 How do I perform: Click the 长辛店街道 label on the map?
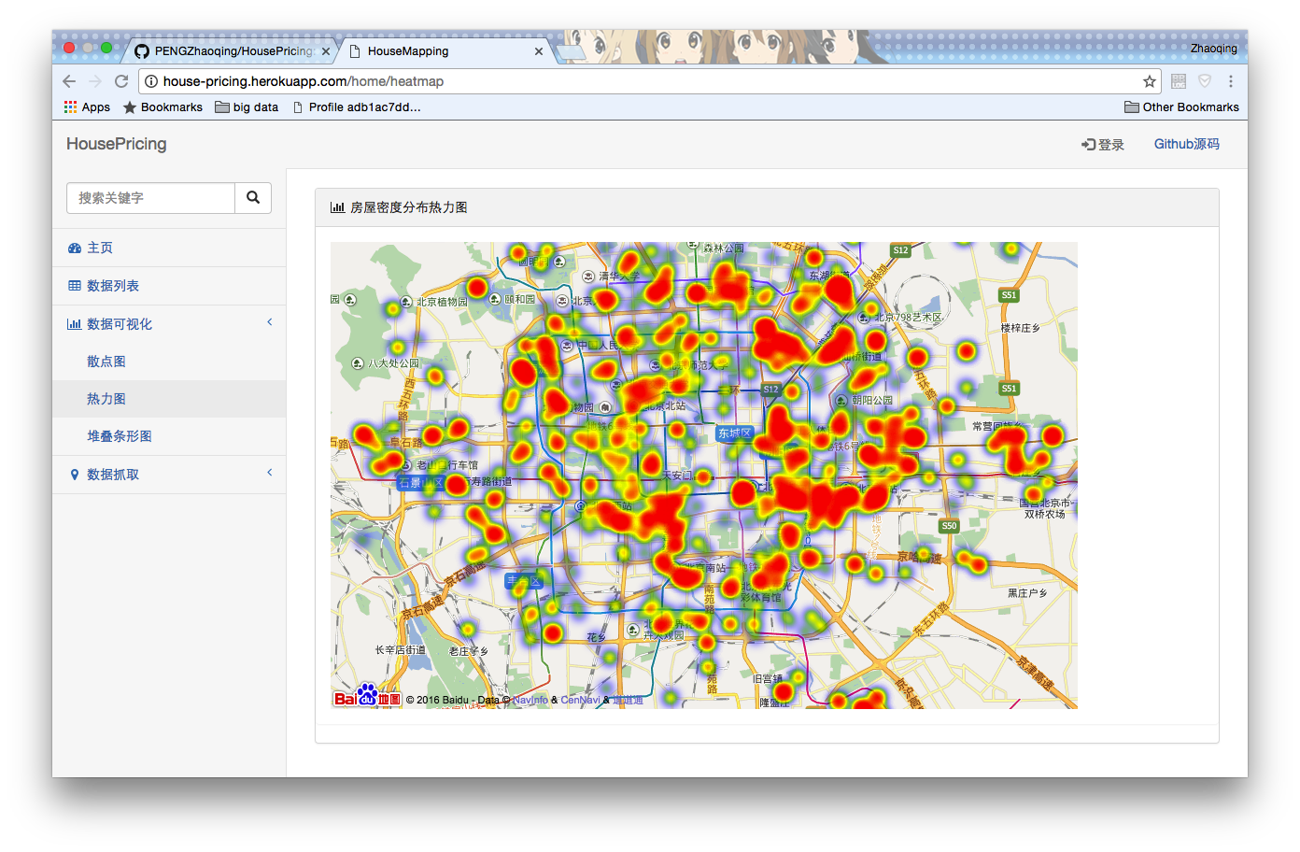400,650
